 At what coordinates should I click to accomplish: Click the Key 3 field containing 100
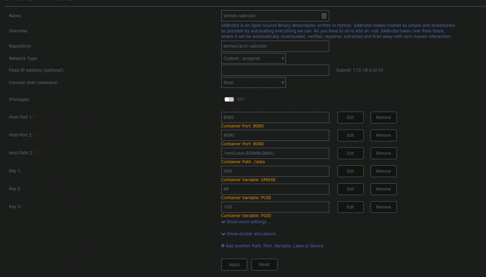275,207
